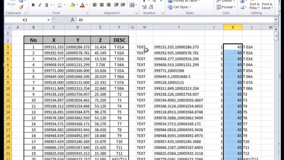284x160 pixels.
Task: Select row 12 header
Action: point(8,100)
